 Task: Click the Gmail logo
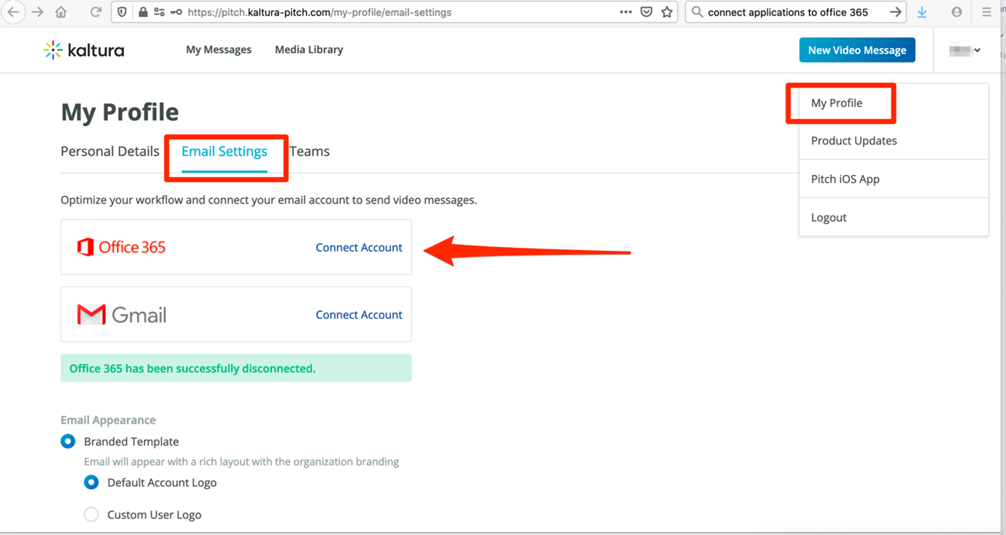coord(122,315)
